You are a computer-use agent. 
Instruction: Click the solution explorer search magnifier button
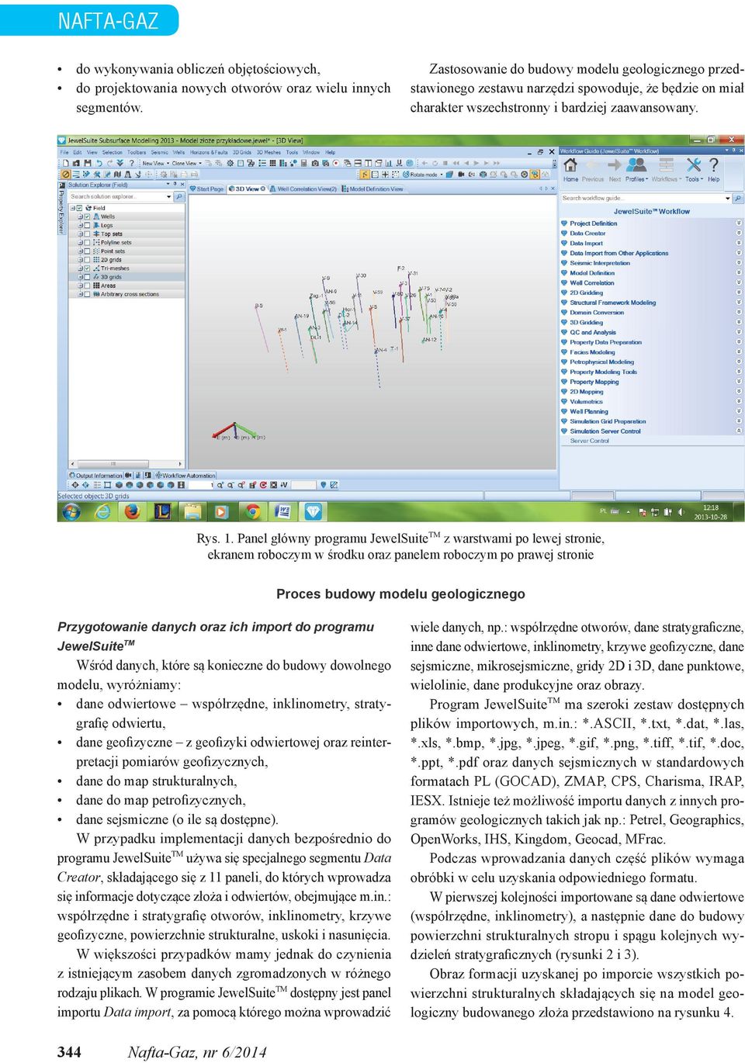(x=179, y=197)
